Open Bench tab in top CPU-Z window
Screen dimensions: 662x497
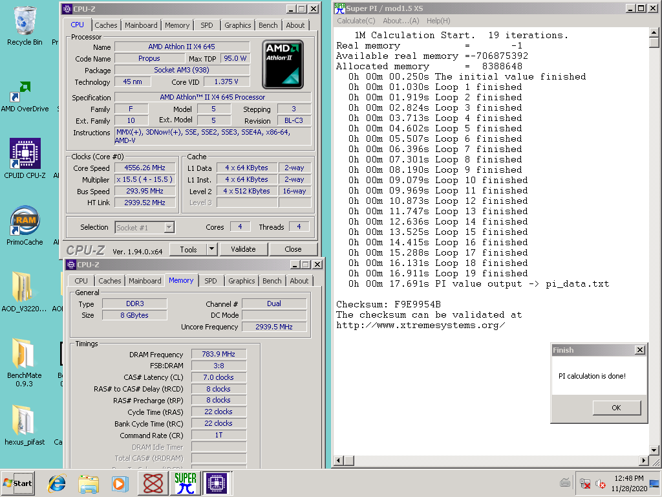[x=268, y=25]
